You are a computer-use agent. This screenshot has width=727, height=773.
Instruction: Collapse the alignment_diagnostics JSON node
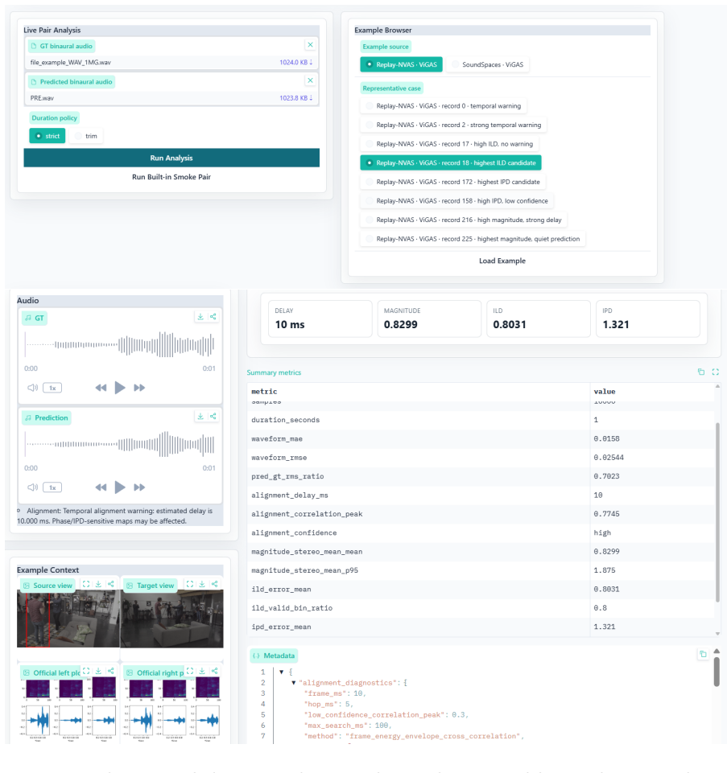coord(294,683)
